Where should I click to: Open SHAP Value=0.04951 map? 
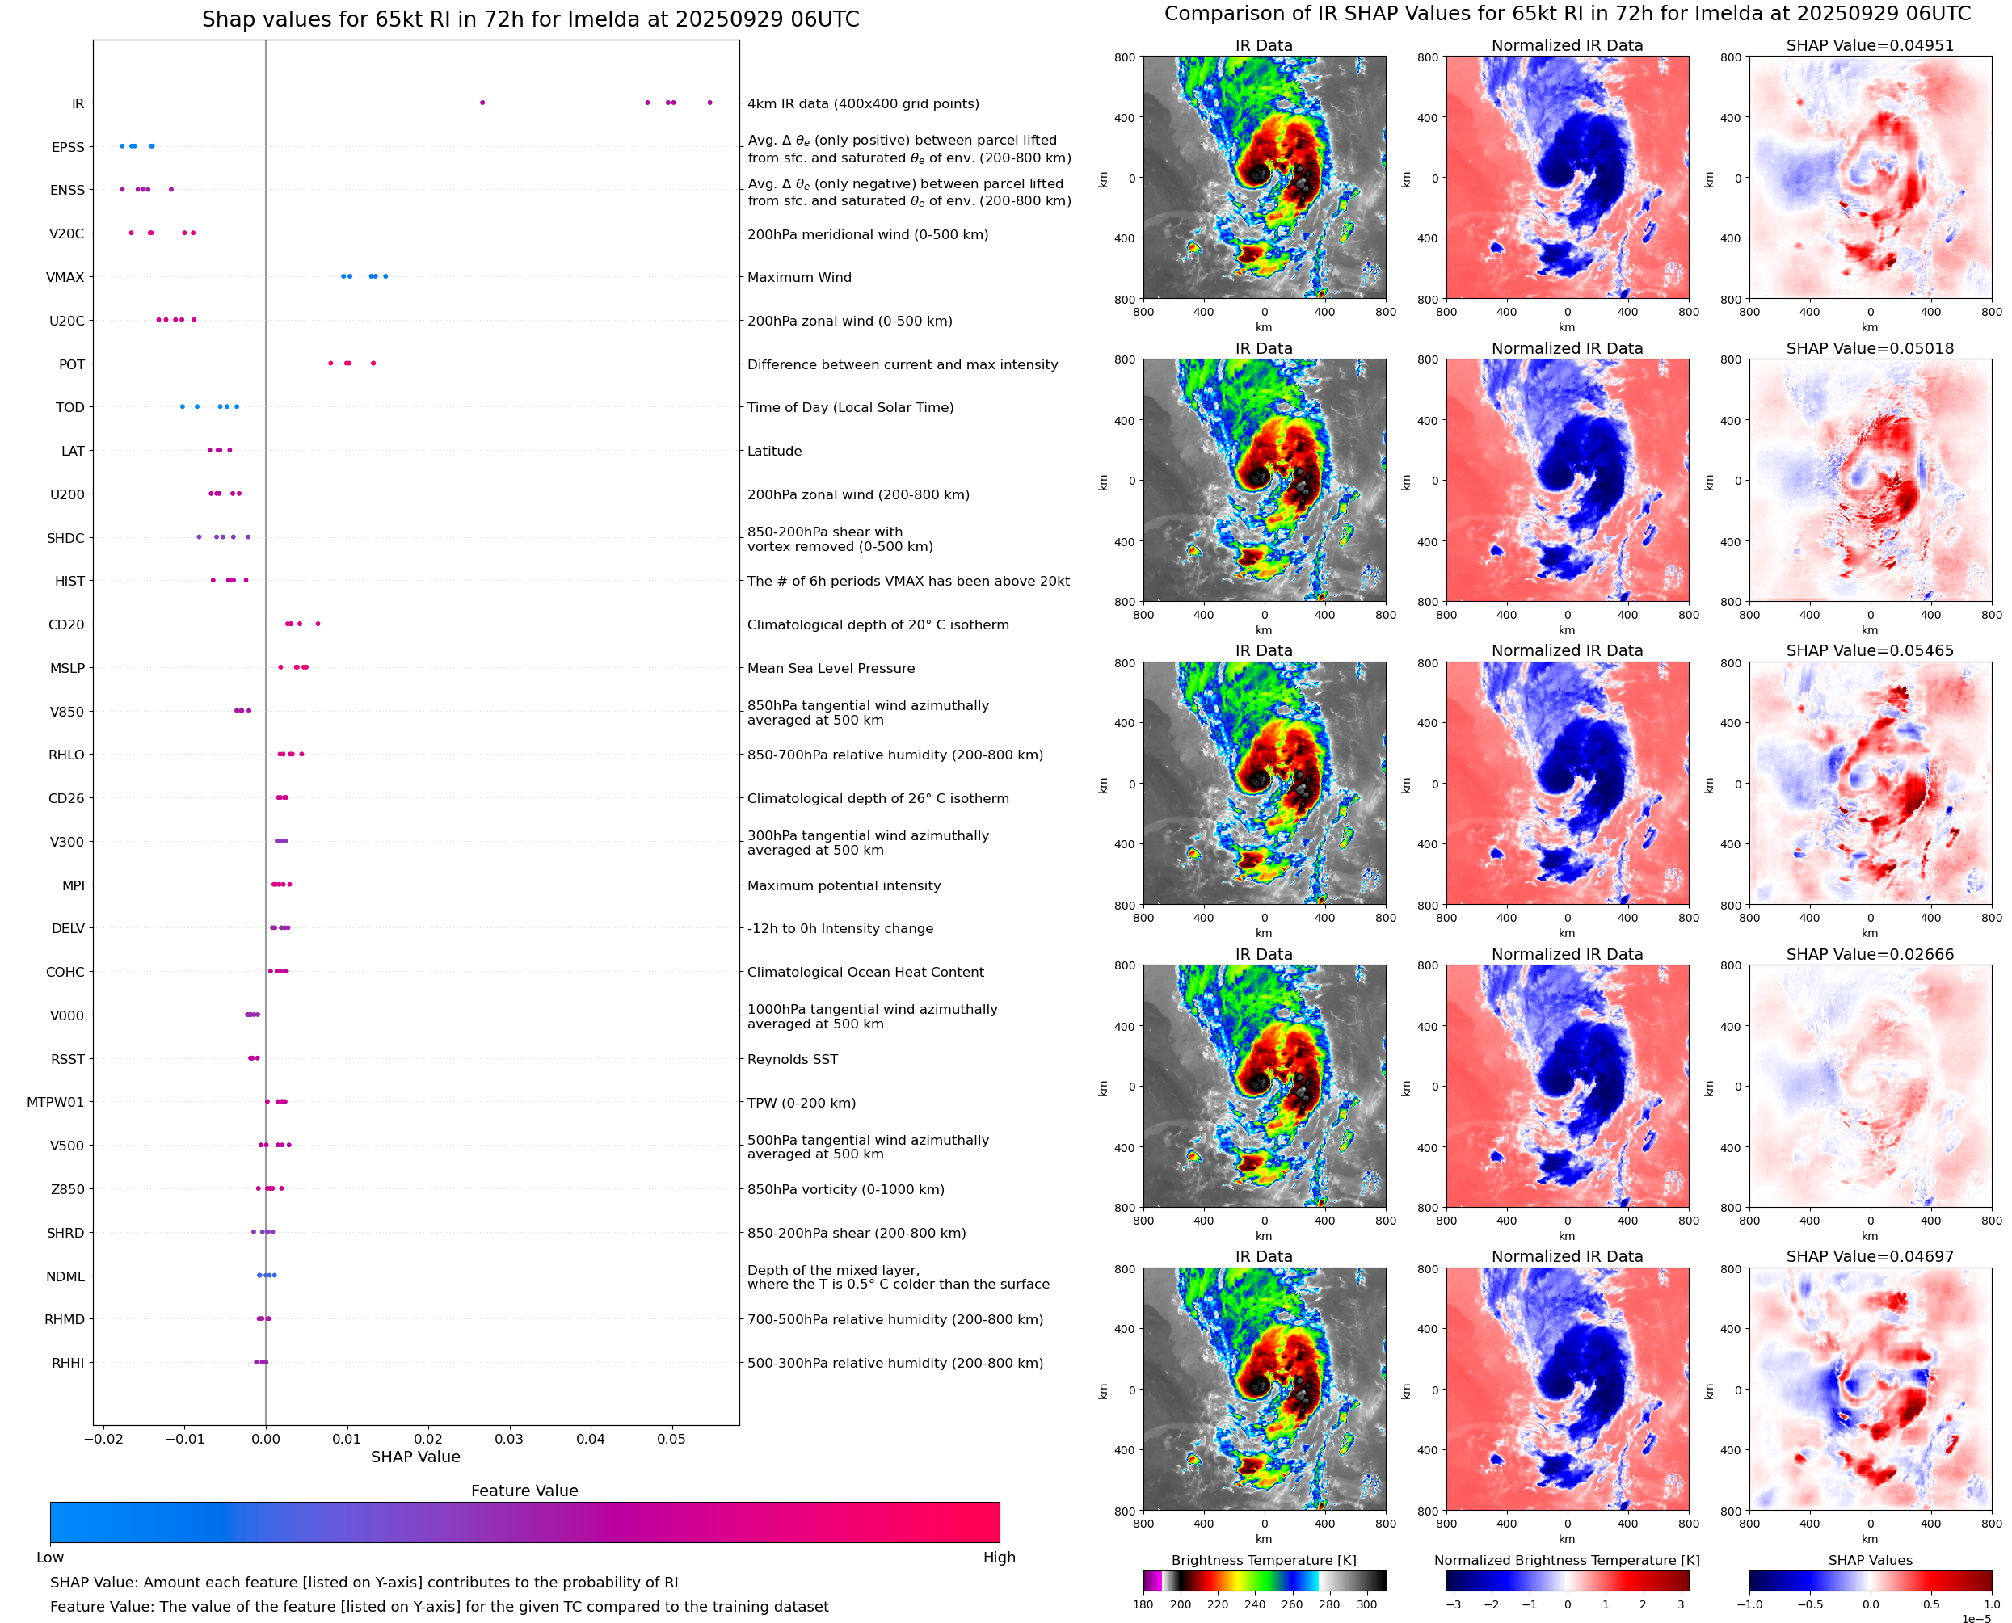[x=1870, y=178]
